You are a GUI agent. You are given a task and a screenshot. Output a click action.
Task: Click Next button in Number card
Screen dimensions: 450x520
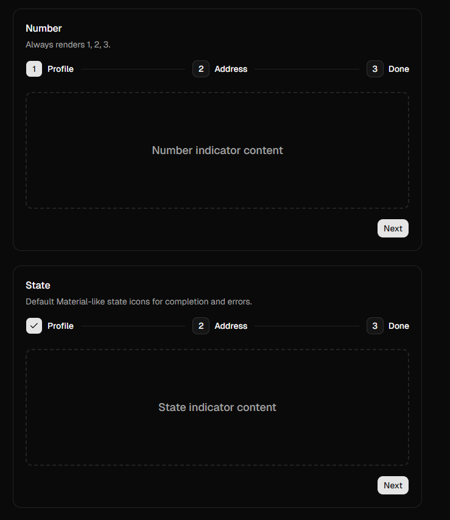coord(393,228)
